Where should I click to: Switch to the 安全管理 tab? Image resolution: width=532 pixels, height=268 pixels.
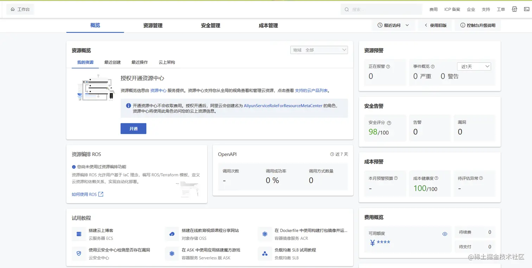[210, 25]
